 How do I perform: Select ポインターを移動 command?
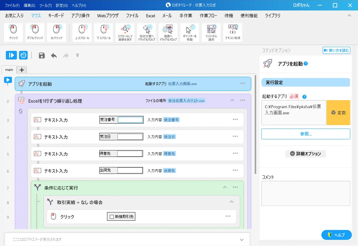[189, 32]
